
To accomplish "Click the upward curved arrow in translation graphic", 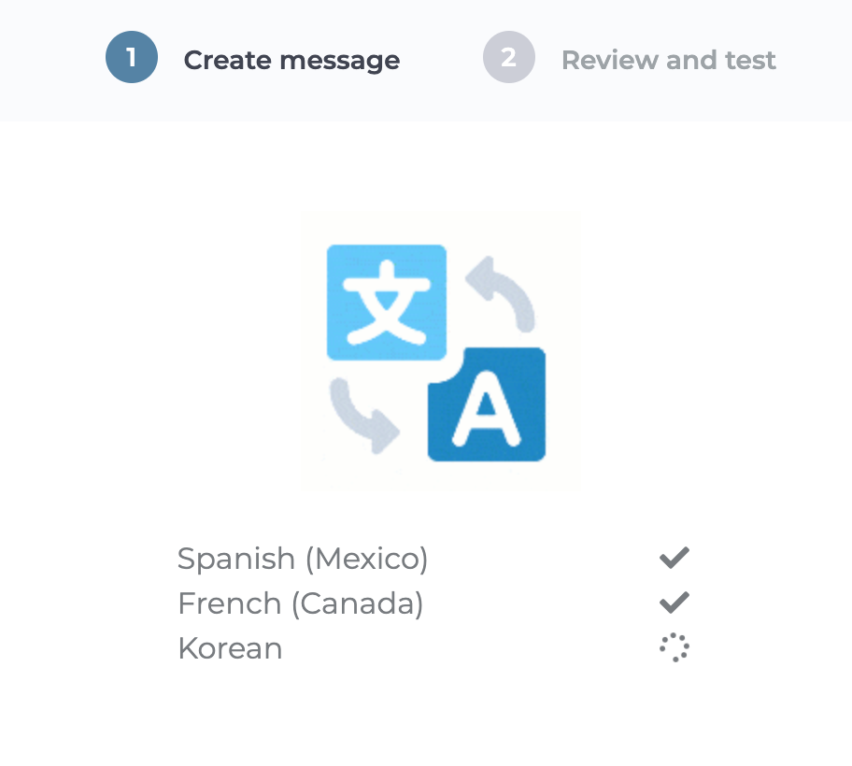I will pos(502,280).
